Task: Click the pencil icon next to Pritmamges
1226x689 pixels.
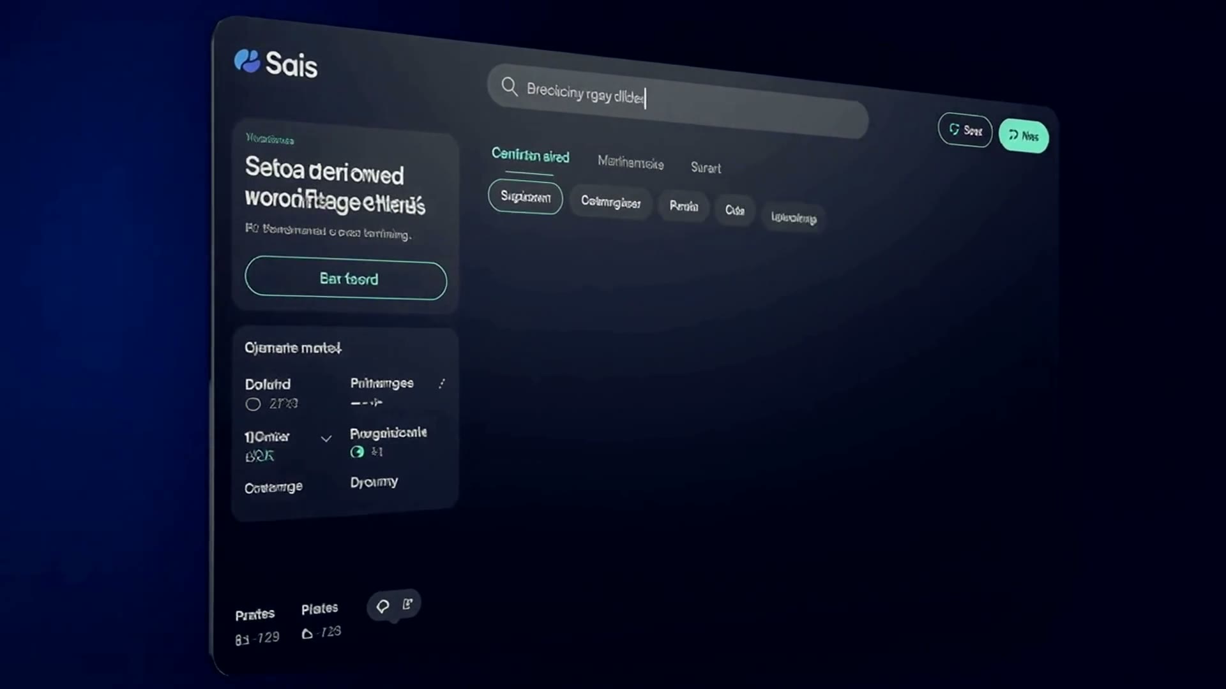Action: pos(442,383)
